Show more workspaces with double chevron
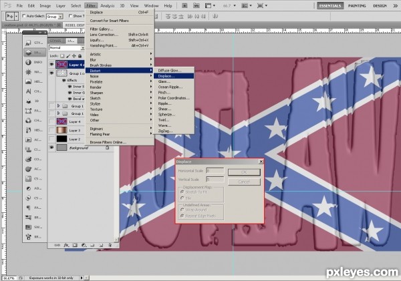401x281 pixels. 395,5
